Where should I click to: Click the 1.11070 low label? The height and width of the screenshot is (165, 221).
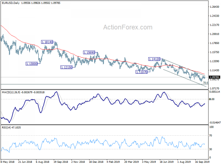(141, 72)
